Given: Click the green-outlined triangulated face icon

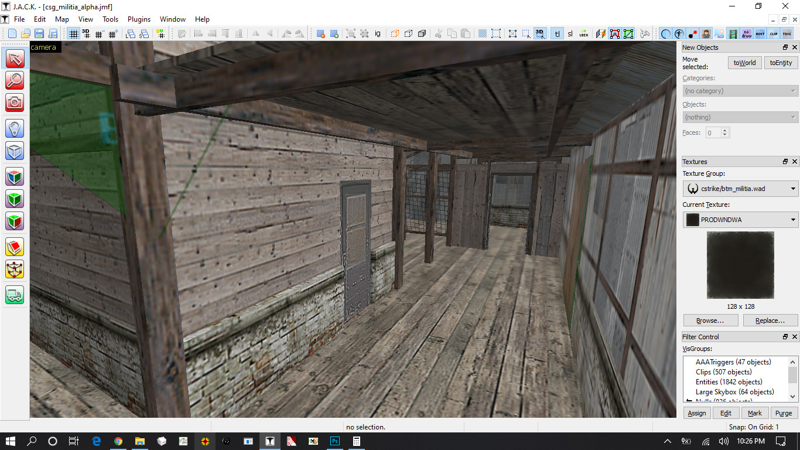Looking at the screenshot, I should [x=628, y=33].
